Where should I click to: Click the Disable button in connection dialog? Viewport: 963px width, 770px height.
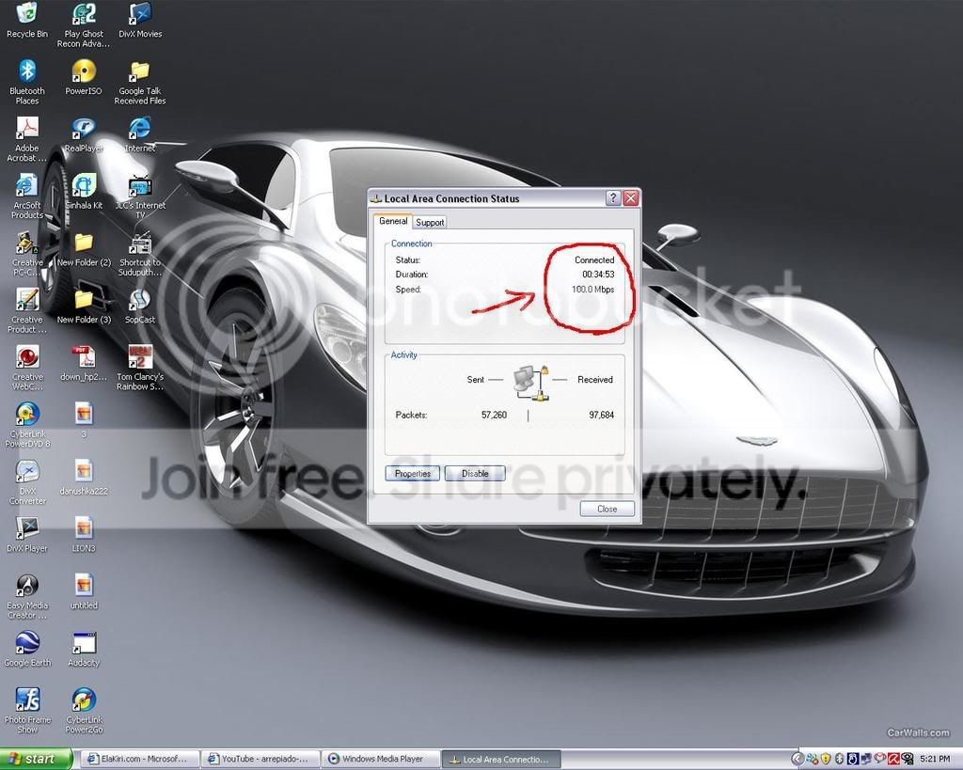click(x=475, y=474)
